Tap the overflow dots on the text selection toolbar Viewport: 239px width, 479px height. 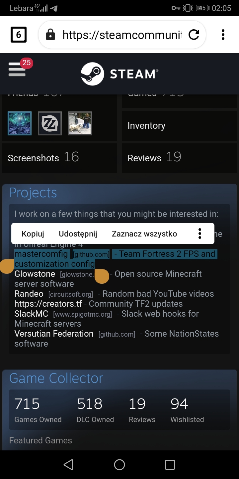coord(199,234)
